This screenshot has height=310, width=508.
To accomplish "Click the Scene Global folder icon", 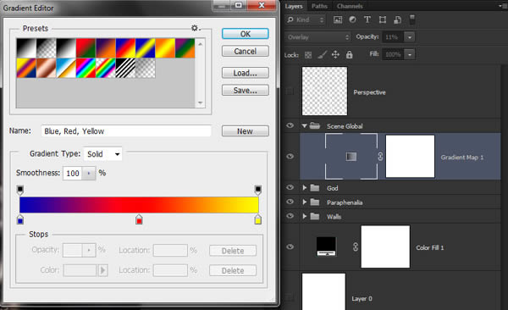I will tap(315, 125).
